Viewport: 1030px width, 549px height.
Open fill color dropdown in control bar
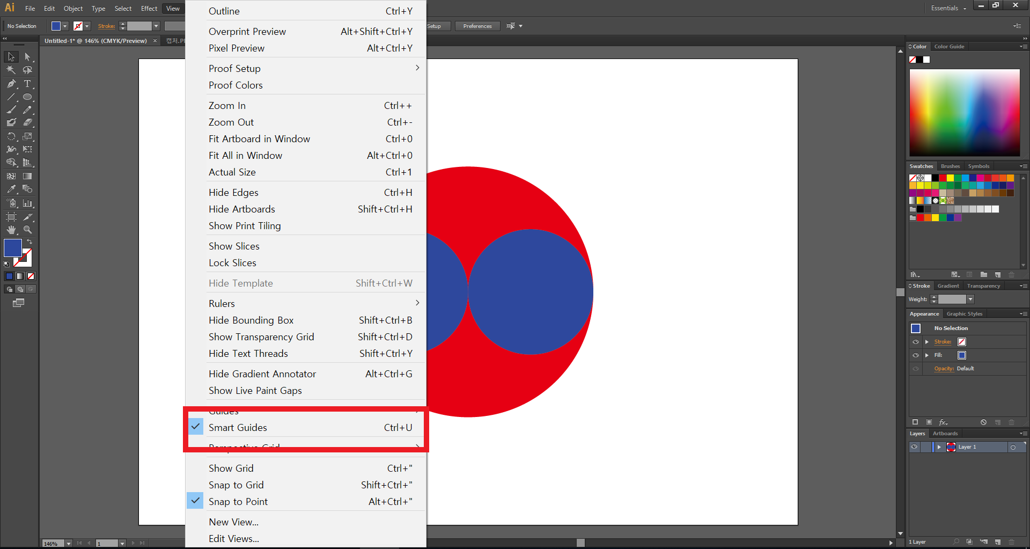pyautogui.click(x=65, y=26)
